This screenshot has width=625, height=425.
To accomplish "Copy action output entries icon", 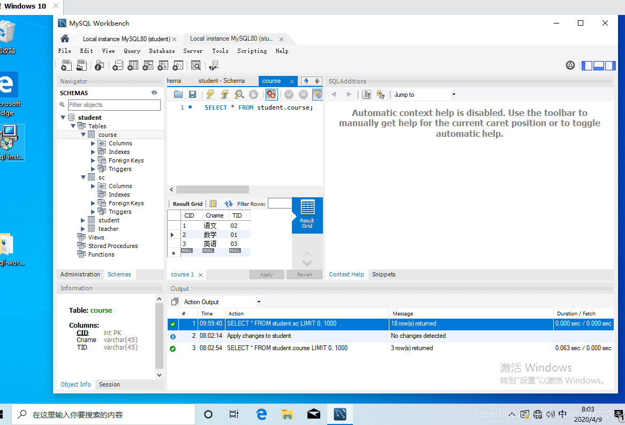I will 175,302.
